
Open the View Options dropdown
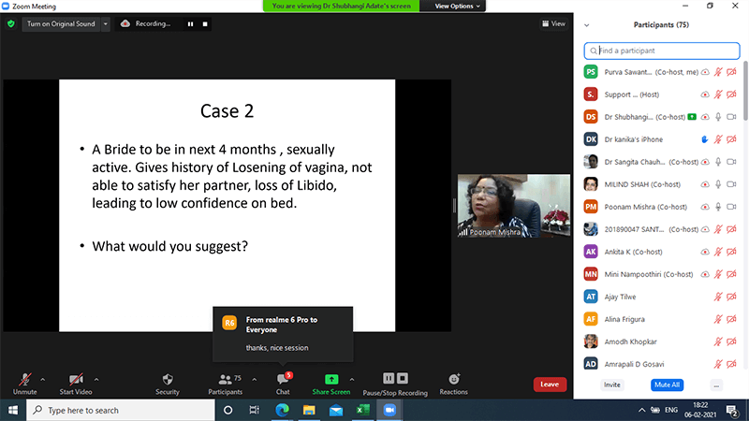coord(459,6)
